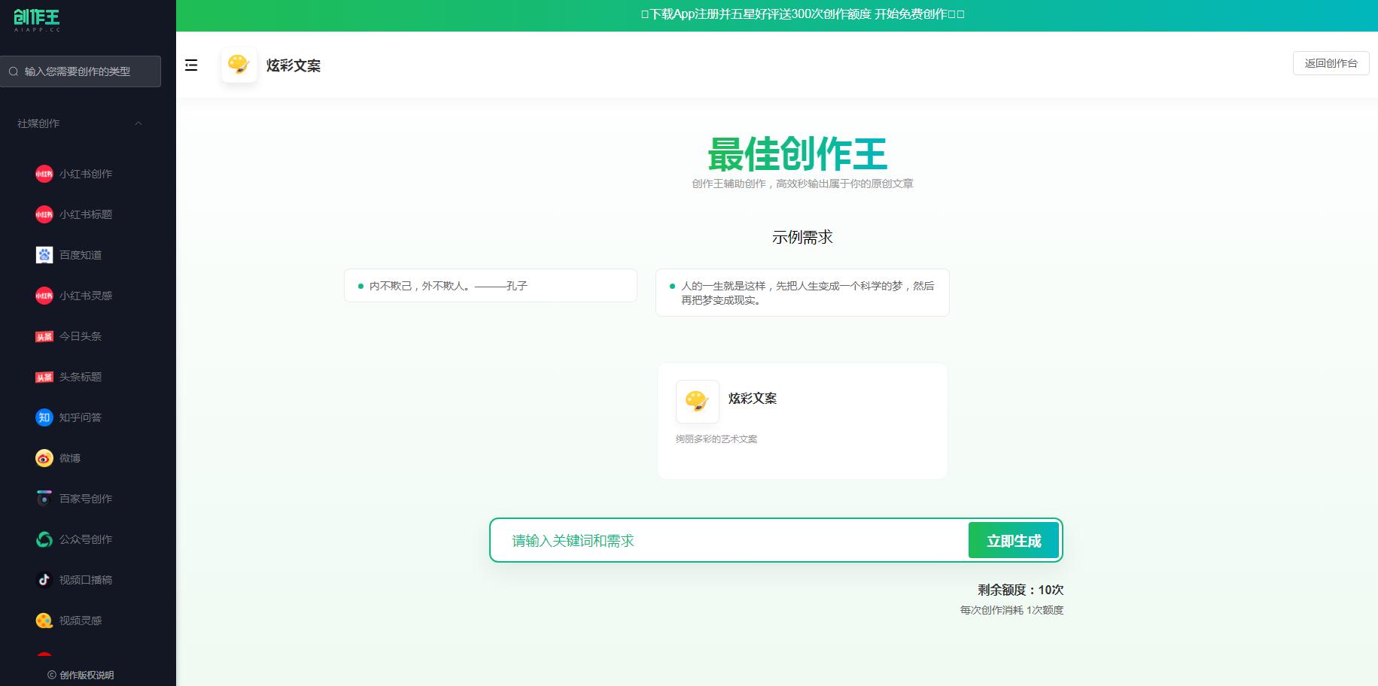Click the 炫彩文案 description card
Viewport: 1378px width, 686px height.
[x=802, y=421]
